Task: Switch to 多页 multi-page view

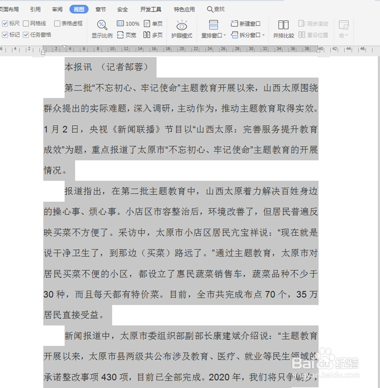Action: click(x=153, y=35)
